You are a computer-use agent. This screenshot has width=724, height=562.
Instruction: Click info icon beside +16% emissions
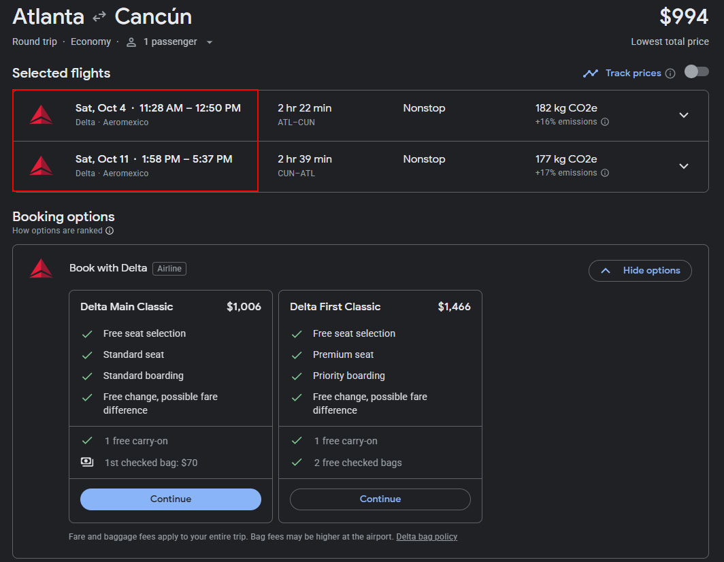point(605,122)
